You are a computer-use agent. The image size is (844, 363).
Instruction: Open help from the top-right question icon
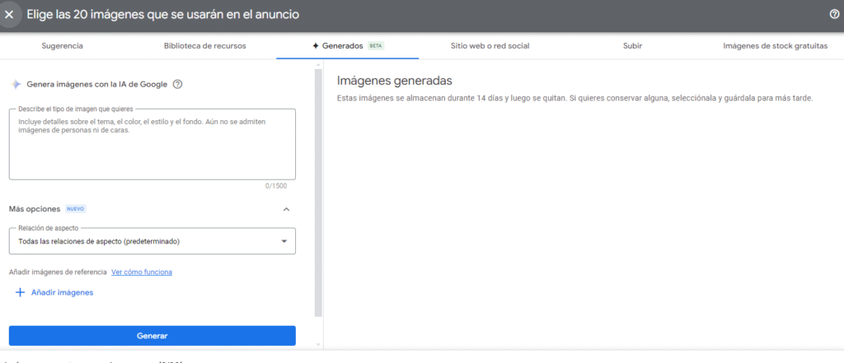pos(834,15)
